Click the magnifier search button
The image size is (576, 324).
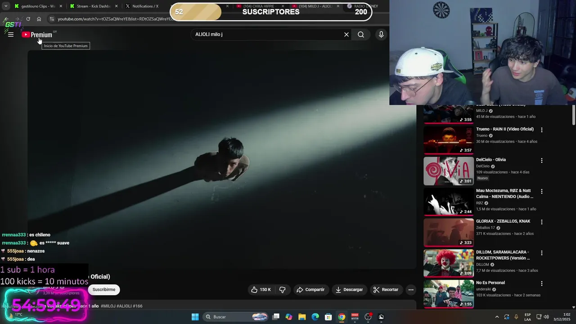361,35
